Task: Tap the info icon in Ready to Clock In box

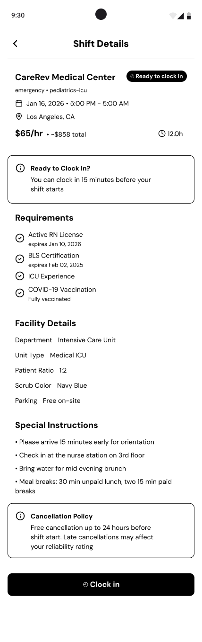Action: (20, 168)
